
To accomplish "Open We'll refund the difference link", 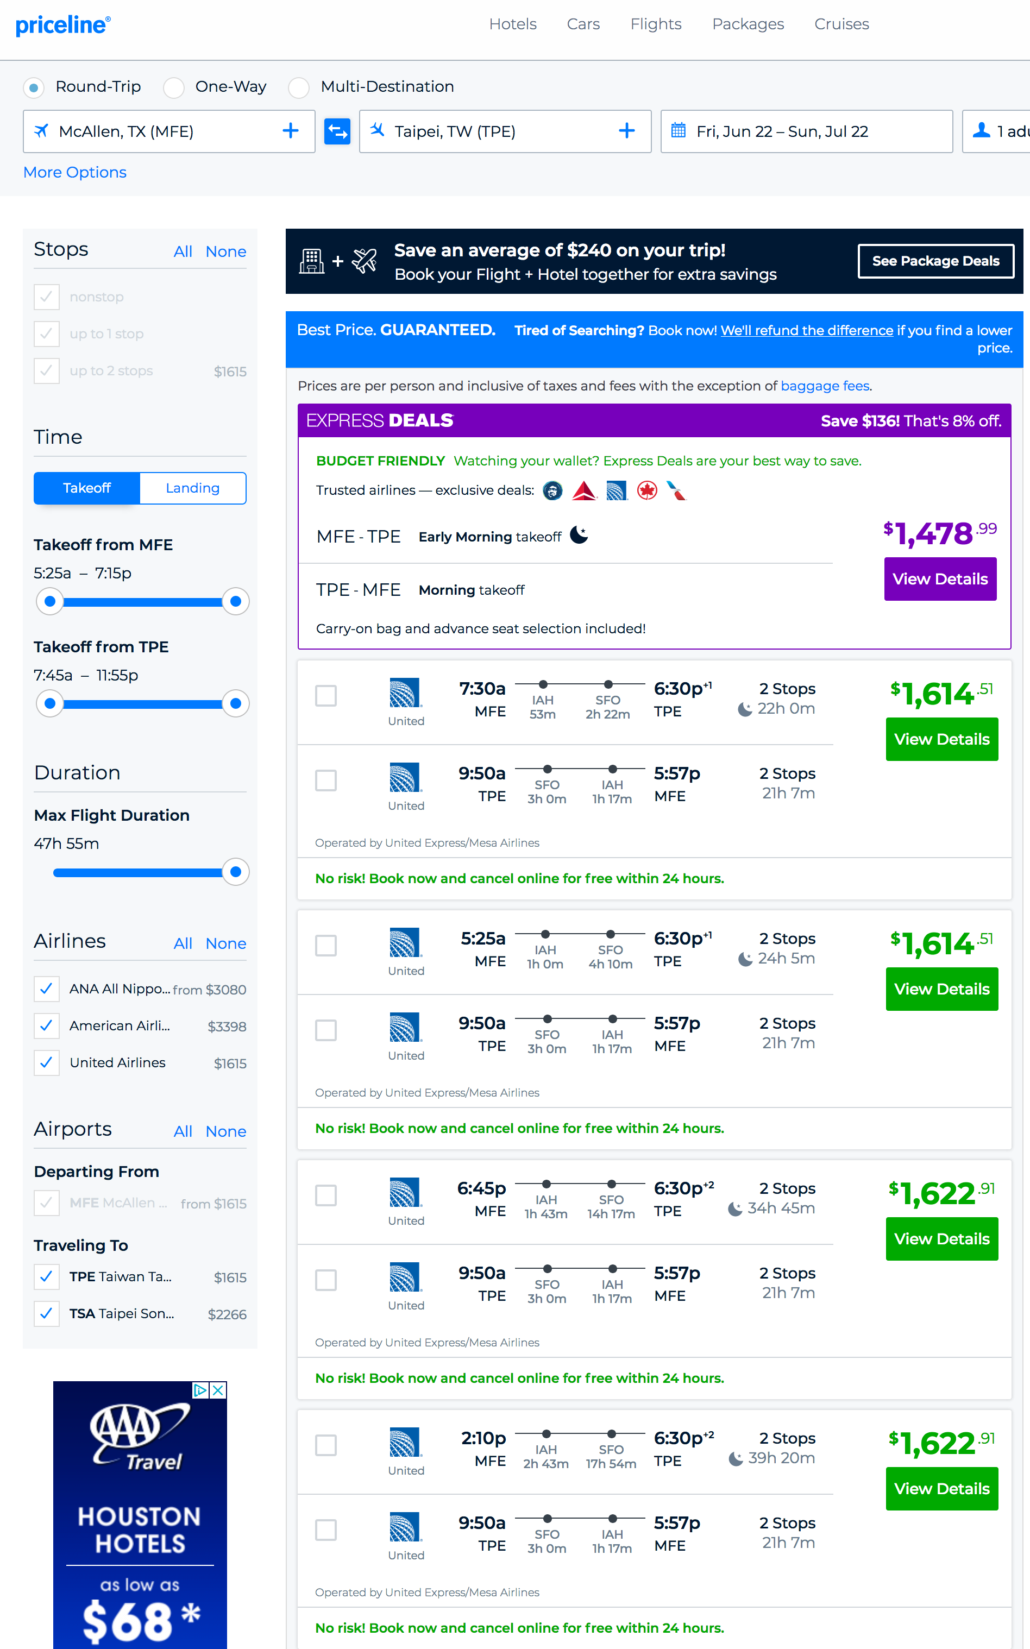I will click(807, 330).
